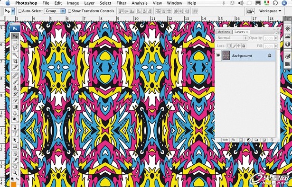Click the fx layer style button
The height and width of the screenshot is (187, 292).
(233, 140)
